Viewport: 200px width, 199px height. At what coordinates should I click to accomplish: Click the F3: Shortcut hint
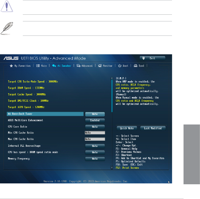[x=124, y=155]
